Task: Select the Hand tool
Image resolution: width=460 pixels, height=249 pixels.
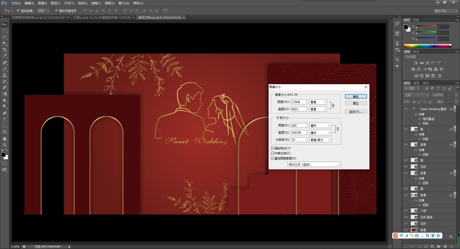Action: pyautogui.click(x=5, y=139)
